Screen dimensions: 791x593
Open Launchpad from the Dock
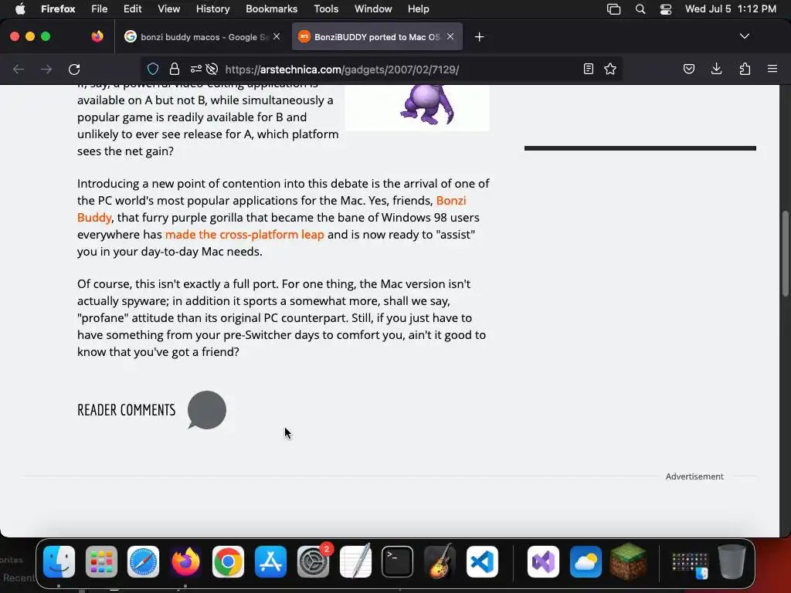coord(101,562)
